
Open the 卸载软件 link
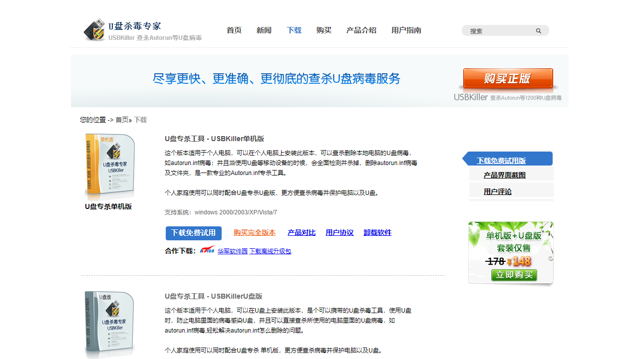pyautogui.click(x=377, y=232)
